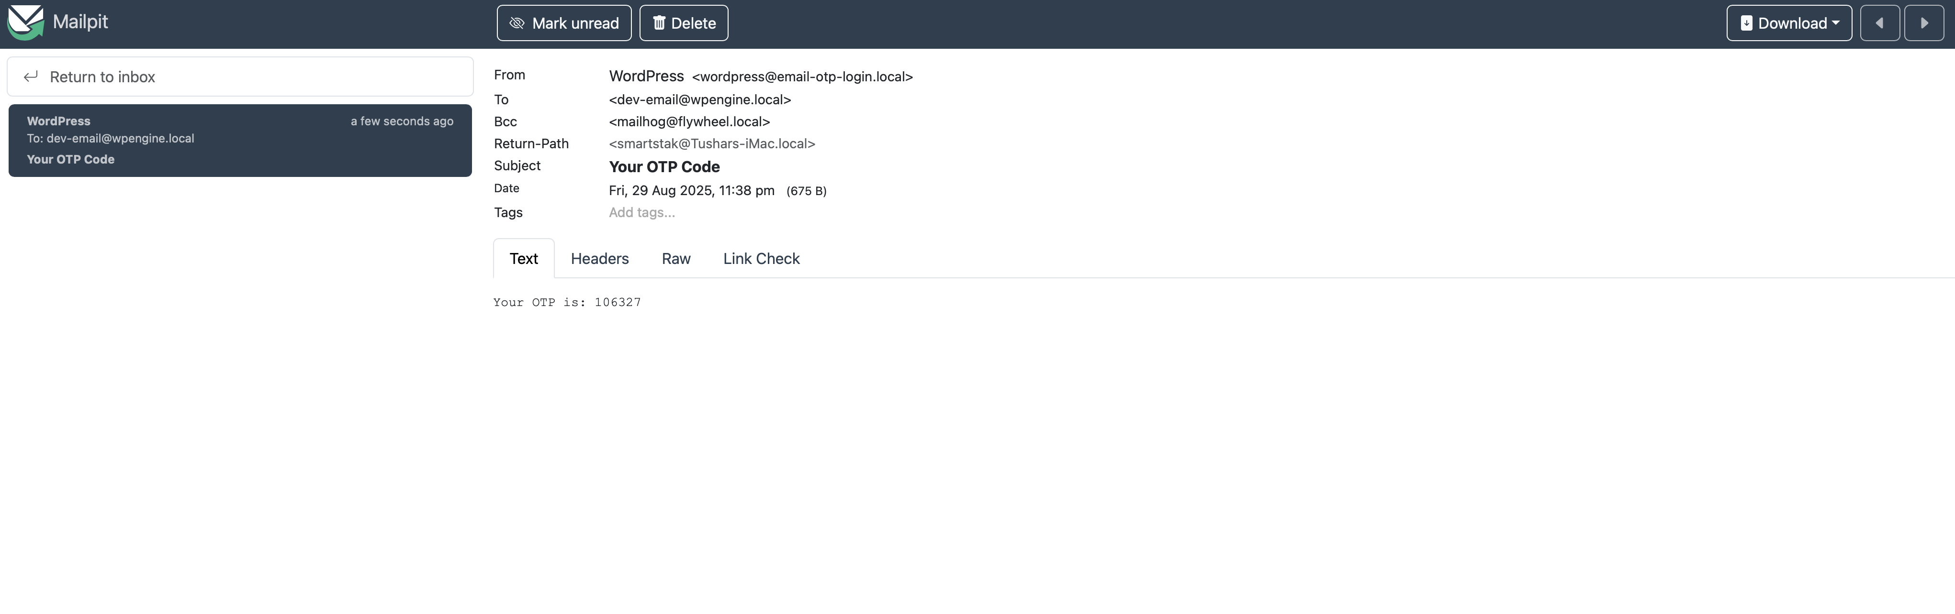The image size is (1955, 614).
Task: Switch to the Link Check tab
Action: click(761, 259)
